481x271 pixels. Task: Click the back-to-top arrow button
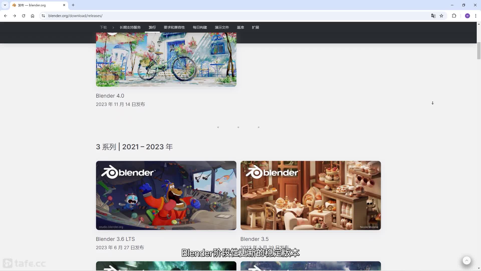point(466,260)
